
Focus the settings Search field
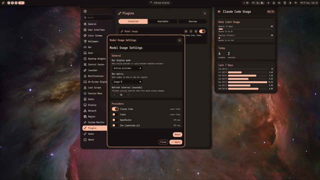click(x=98, y=18)
